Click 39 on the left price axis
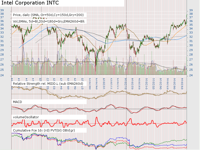Viewport: 200px width, 150px height. pyautogui.click(x=2, y=10)
